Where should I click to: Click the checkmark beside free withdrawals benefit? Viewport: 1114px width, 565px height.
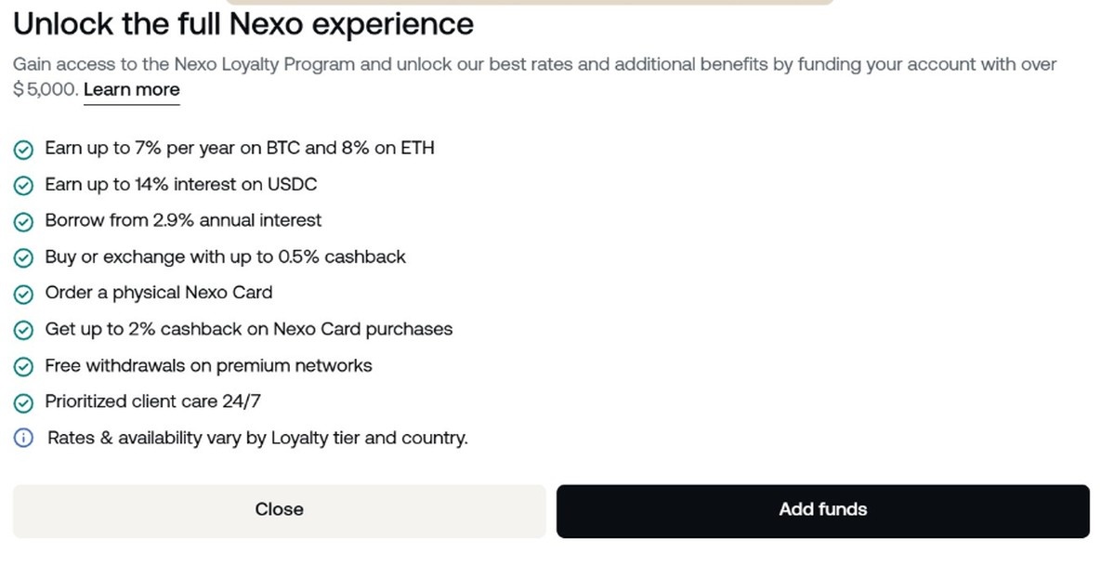(x=23, y=366)
